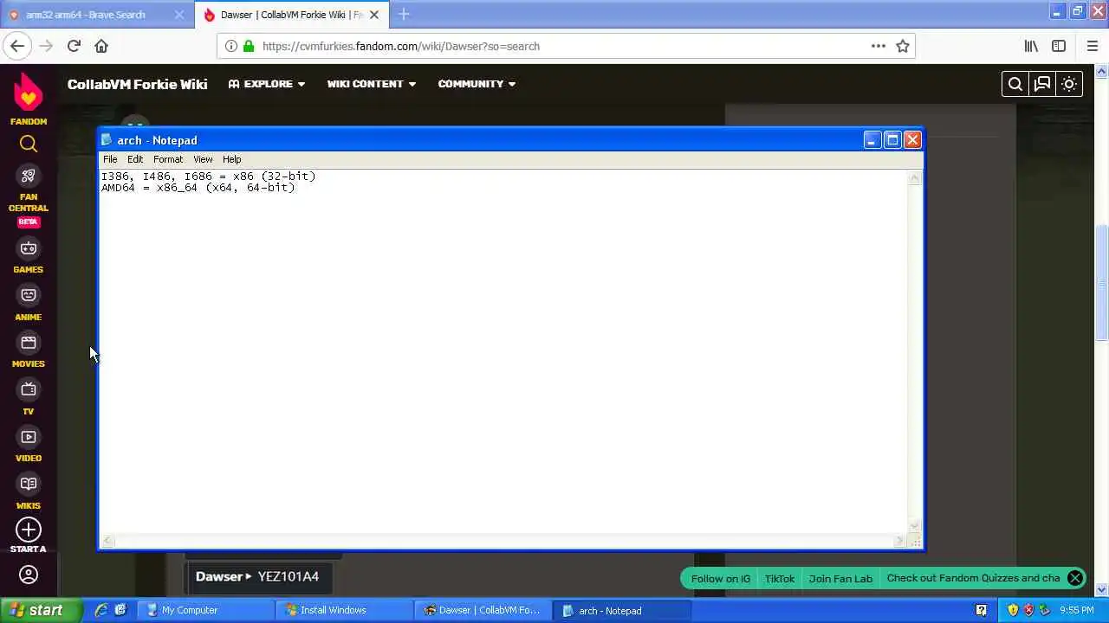
Task: Open the Games section icon
Action: click(29, 249)
